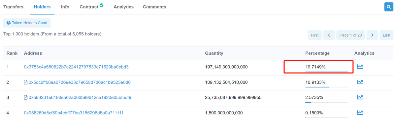
Task: Jump to Last page of holders
Action: [x=386, y=35]
